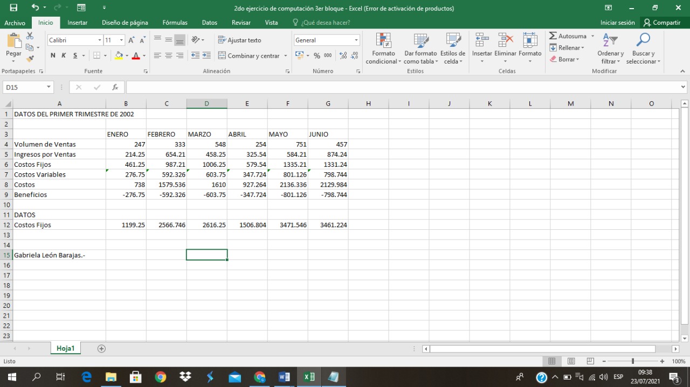Switch to the Datos tab
The image size is (690, 387).
pos(210,23)
